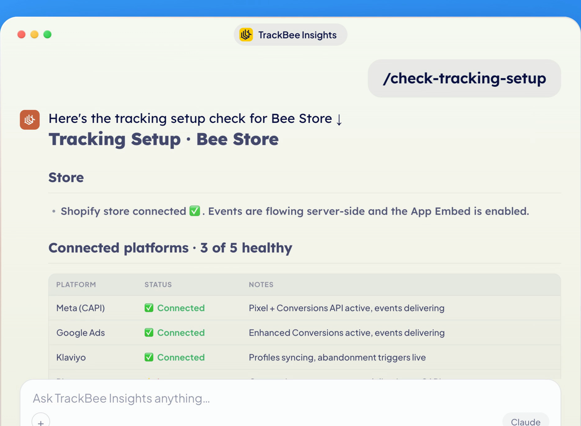The height and width of the screenshot is (426, 581).
Task: Click 'Connected platforms · 3 of 5 healthy' heading
Action: [170, 248]
